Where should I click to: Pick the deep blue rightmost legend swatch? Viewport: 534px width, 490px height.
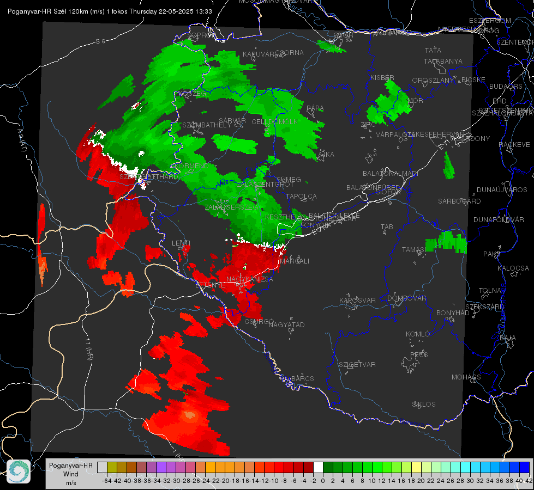point(525,467)
